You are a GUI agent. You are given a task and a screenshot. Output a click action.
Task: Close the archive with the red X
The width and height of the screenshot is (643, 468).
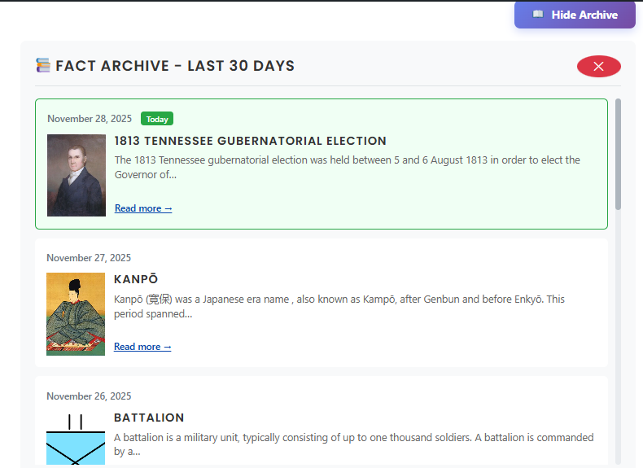(598, 66)
